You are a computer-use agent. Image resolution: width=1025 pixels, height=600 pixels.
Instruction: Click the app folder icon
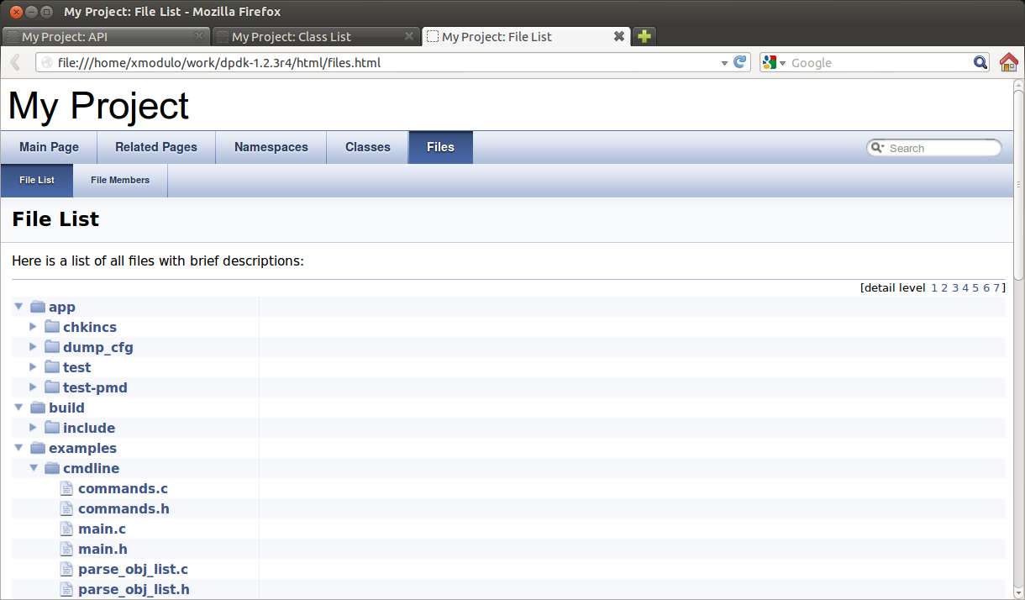[x=37, y=307]
